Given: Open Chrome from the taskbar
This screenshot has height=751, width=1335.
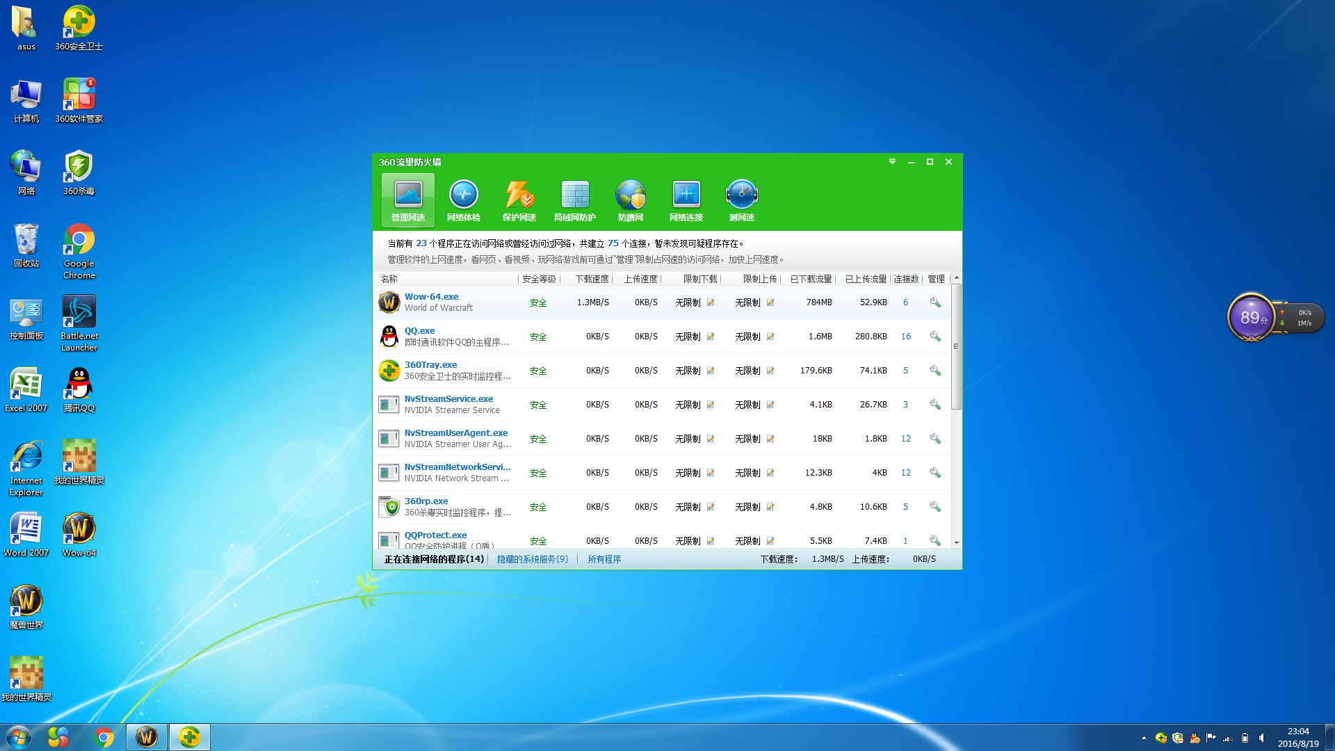Looking at the screenshot, I should tap(104, 737).
